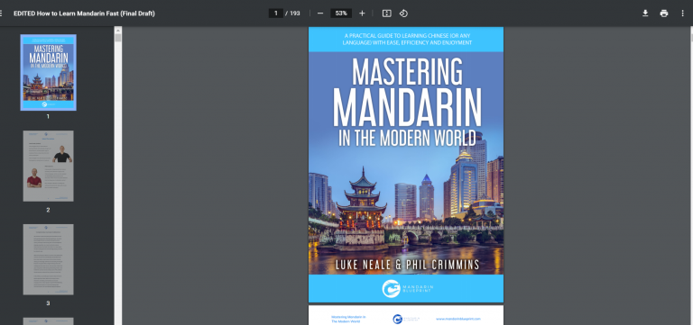Image resolution: width=693 pixels, height=325 pixels.
Task: Click the fit to page icon
Action: tap(387, 14)
